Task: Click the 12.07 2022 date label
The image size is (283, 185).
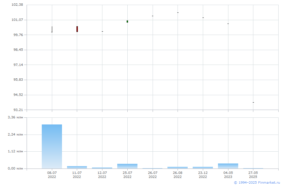Action: (x=102, y=175)
